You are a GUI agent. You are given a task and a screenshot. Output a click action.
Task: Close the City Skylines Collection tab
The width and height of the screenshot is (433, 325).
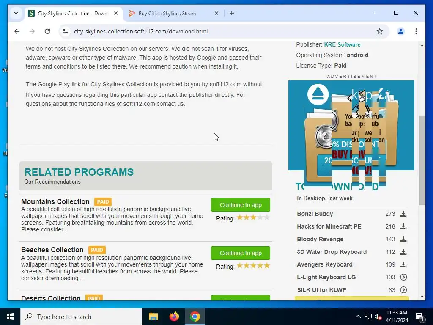point(116,13)
